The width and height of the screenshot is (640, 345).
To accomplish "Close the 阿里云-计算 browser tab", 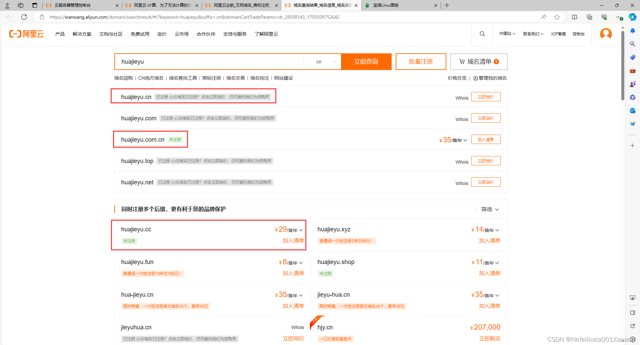I will click(197, 5).
